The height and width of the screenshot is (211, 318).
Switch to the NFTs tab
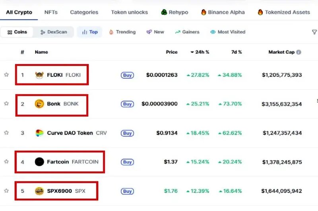click(51, 12)
